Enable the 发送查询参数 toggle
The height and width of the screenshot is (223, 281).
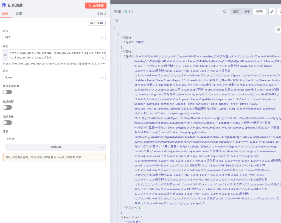click(7, 92)
